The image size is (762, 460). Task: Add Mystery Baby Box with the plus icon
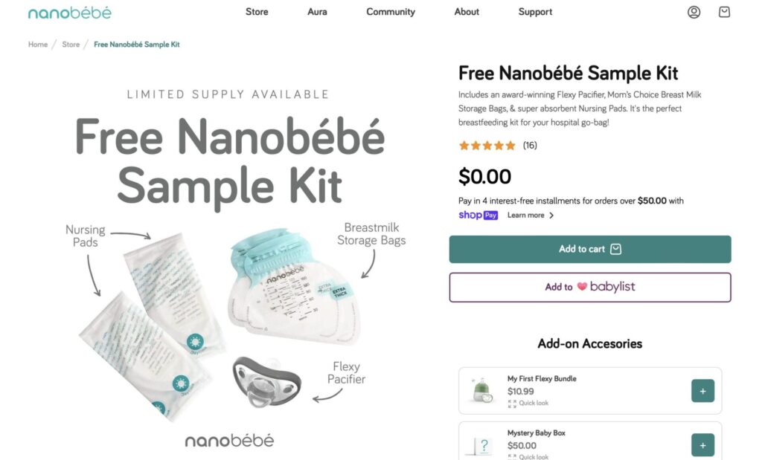702,444
